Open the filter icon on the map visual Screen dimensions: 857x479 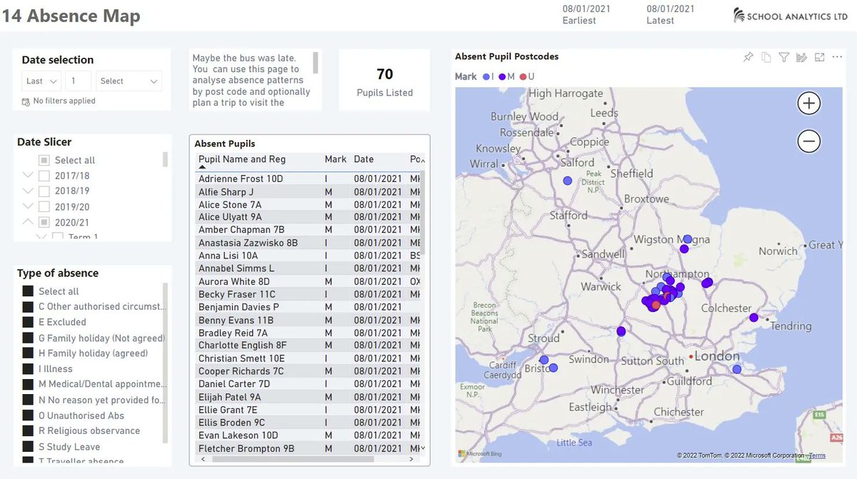tap(783, 57)
